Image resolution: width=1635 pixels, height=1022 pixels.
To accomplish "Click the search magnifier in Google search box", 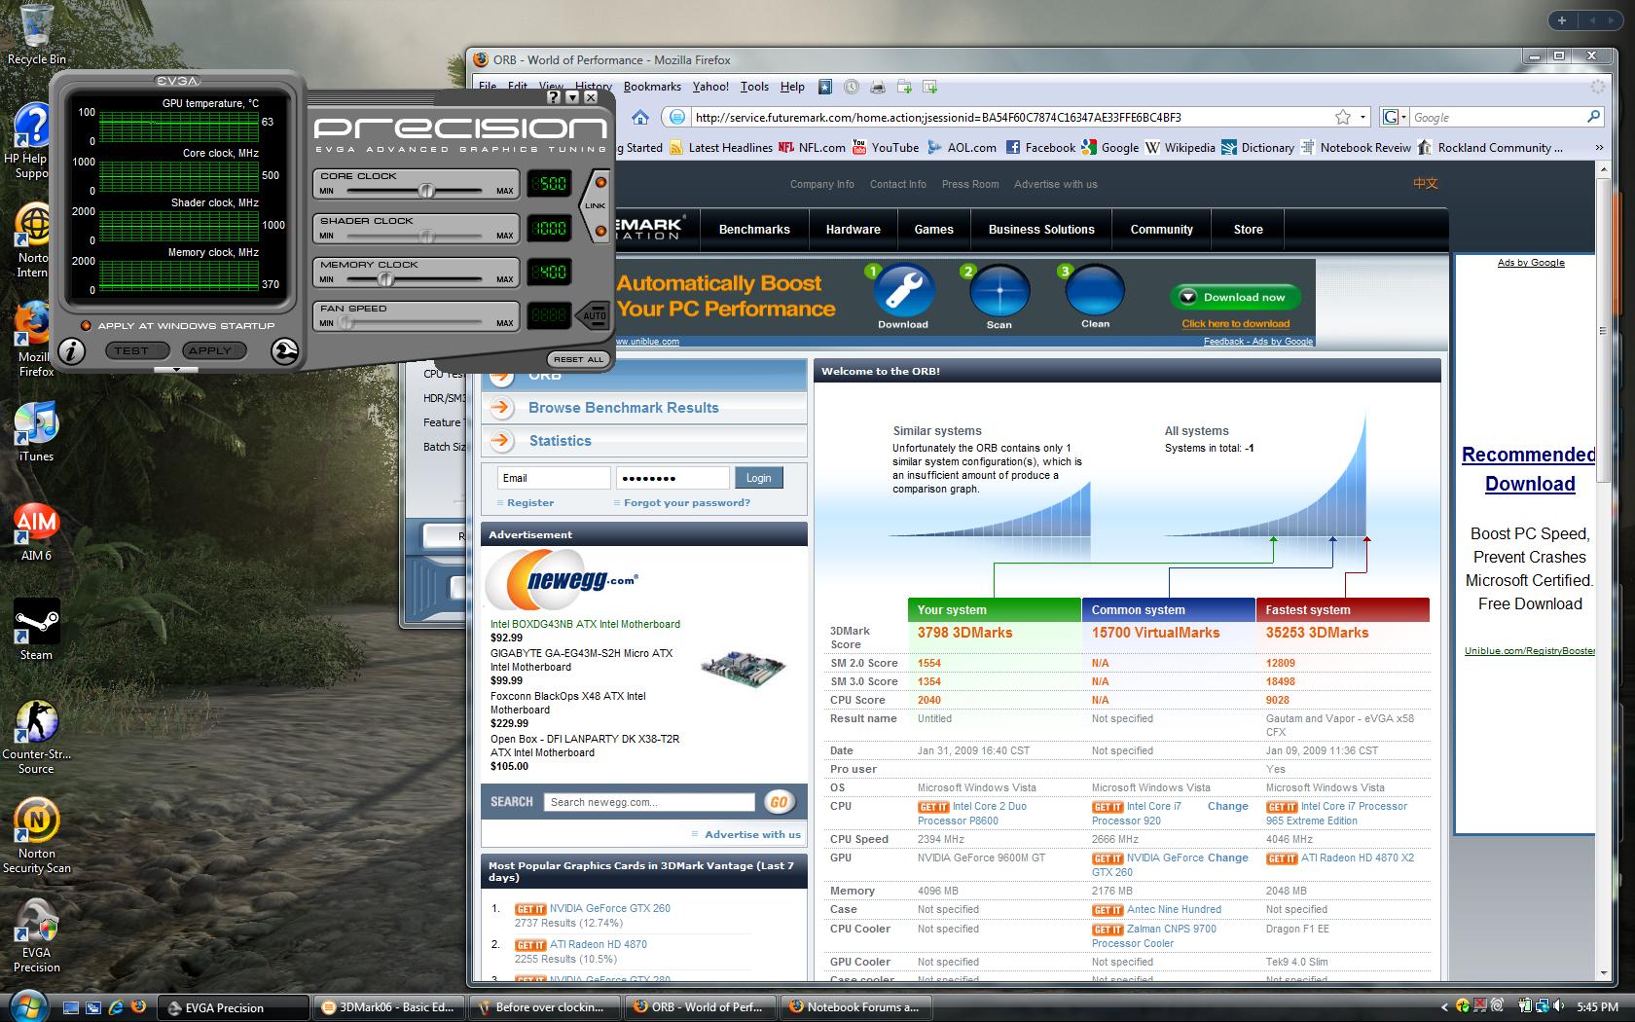I will coord(1593,117).
